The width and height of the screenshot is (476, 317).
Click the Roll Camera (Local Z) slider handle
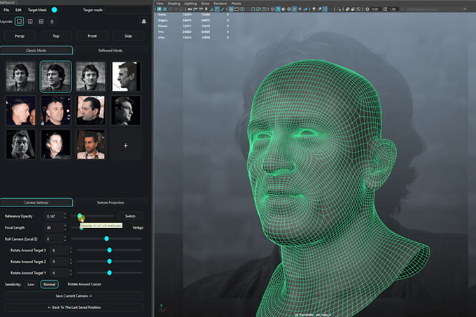click(x=106, y=239)
